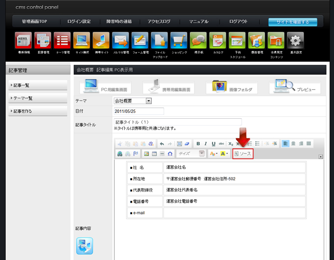Open the テーマ dropdown showing 会社概要
The width and height of the screenshot is (334, 260).
click(133, 101)
